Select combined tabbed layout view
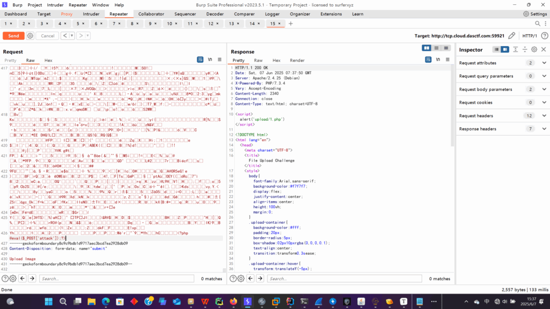The width and height of the screenshot is (550, 309). (446, 48)
